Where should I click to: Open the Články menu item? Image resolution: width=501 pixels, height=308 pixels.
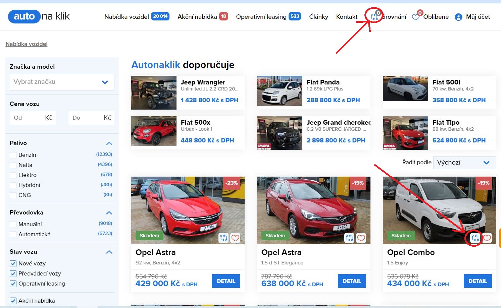click(318, 17)
